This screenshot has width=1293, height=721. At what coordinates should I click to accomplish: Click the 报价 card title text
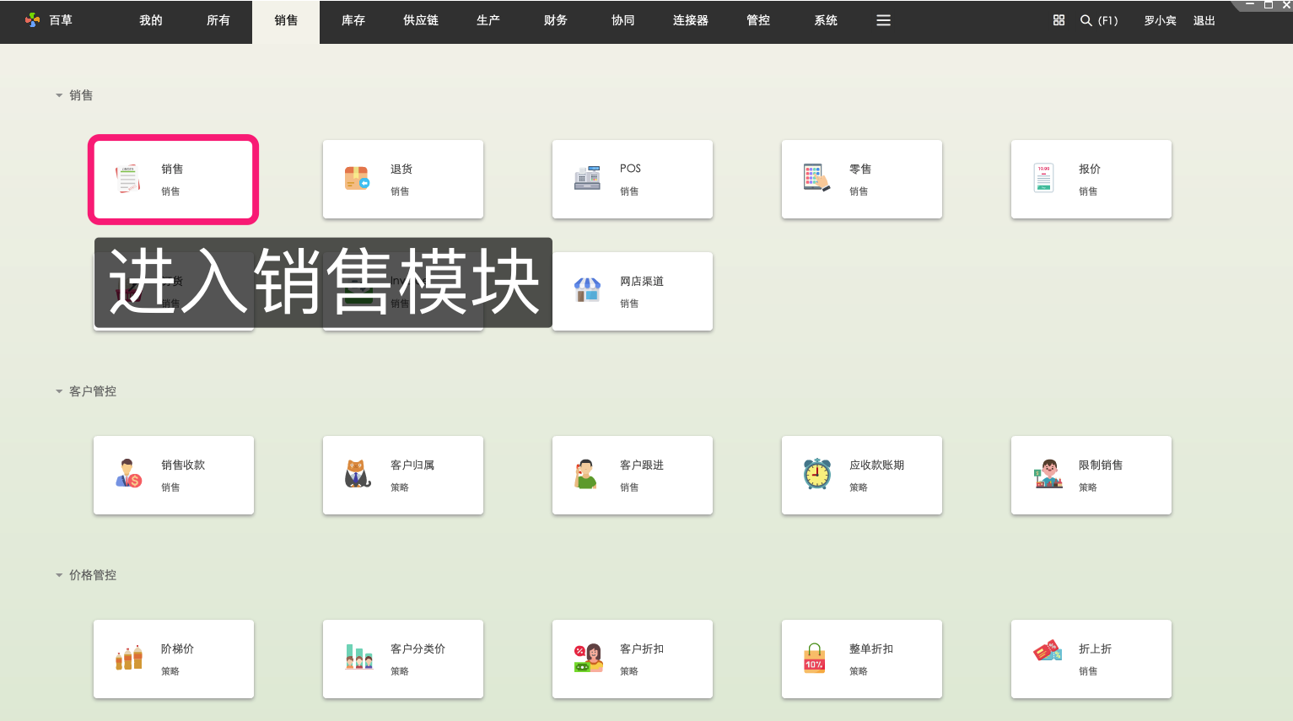coord(1090,169)
